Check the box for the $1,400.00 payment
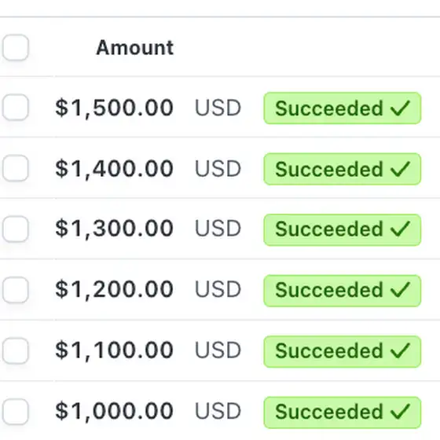The image size is (440, 440). coord(16,168)
